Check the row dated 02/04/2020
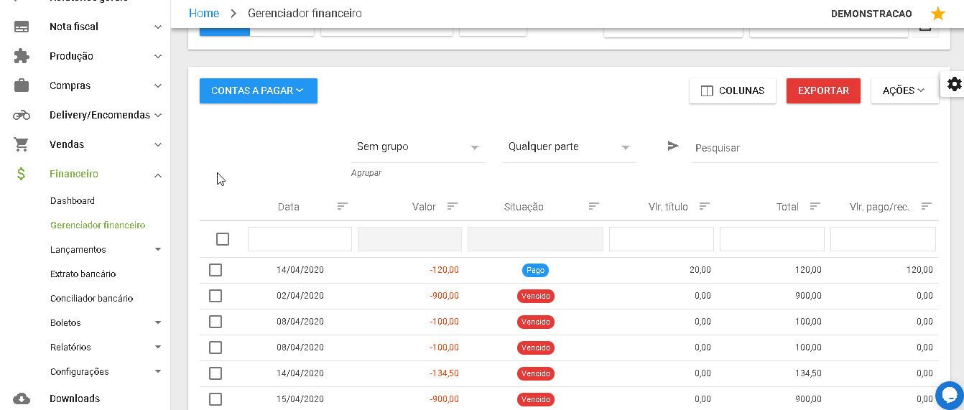Image resolution: width=964 pixels, height=410 pixels. coord(215,296)
